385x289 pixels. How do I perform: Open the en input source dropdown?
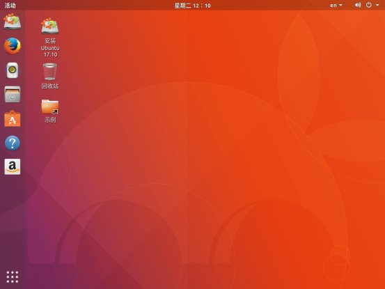pyautogui.click(x=336, y=5)
